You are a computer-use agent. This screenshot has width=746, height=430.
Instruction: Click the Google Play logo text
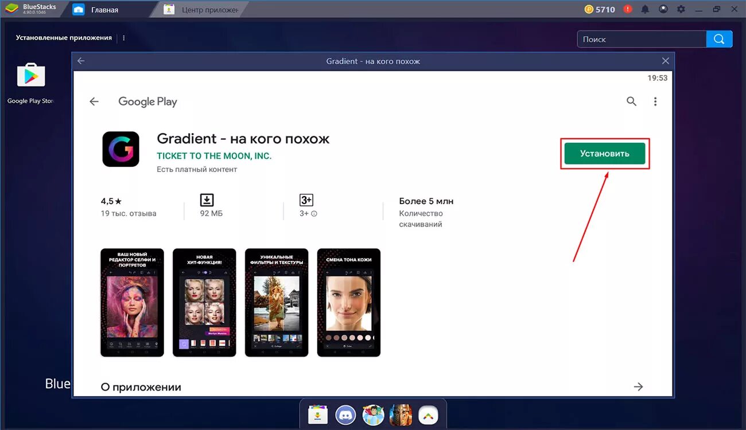(x=147, y=102)
